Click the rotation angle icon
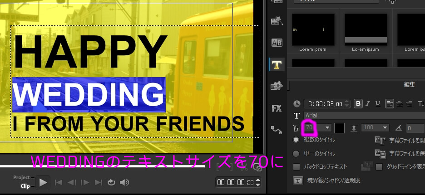Viewport: 425px width, 195px height. (x=399, y=128)
